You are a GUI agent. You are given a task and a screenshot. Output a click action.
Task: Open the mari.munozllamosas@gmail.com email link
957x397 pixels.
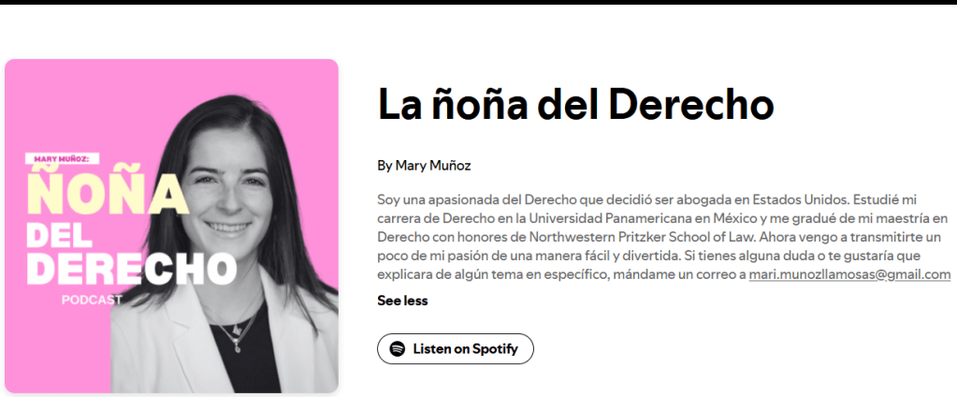(x=849, y=274)
